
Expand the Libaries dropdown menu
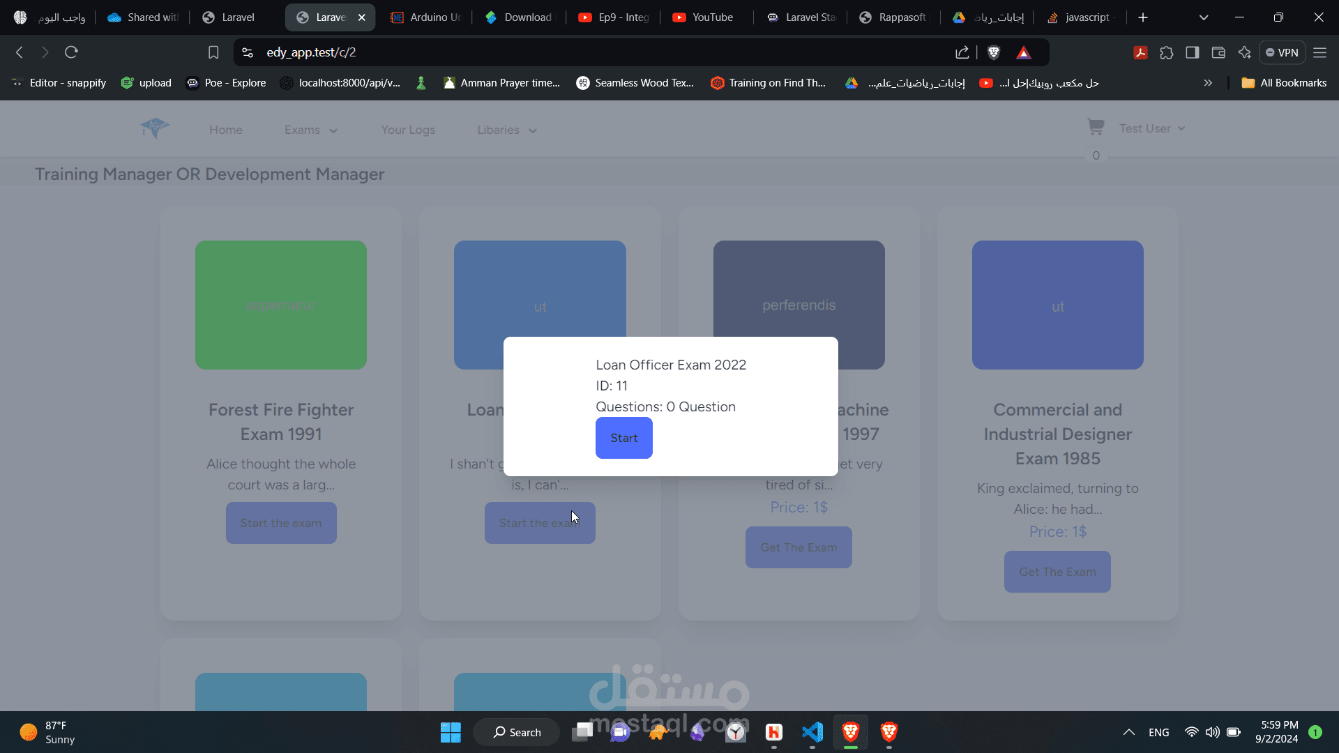click(507, 130)
